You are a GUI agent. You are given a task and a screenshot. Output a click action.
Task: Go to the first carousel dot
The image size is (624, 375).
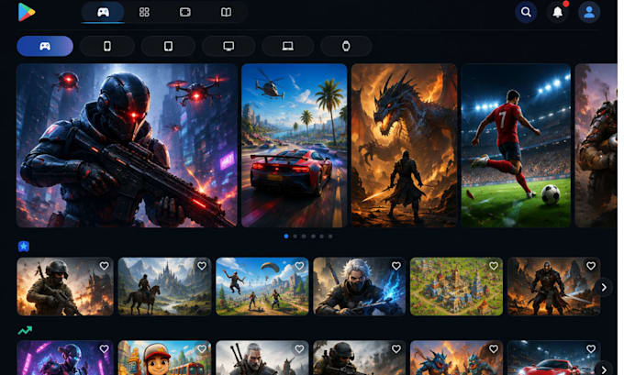pyautogui.click(x=286, y=237)
